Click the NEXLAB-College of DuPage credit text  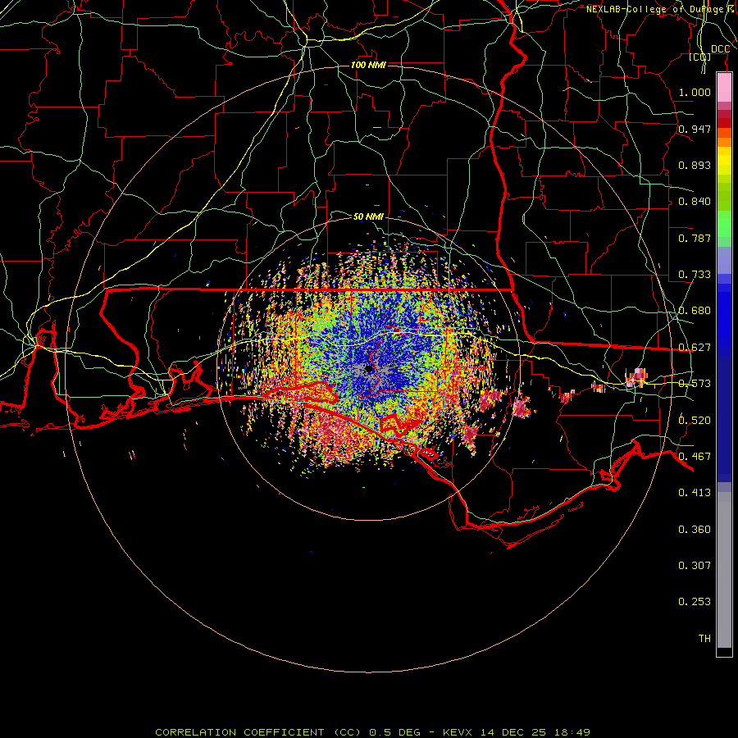(660, 9)
